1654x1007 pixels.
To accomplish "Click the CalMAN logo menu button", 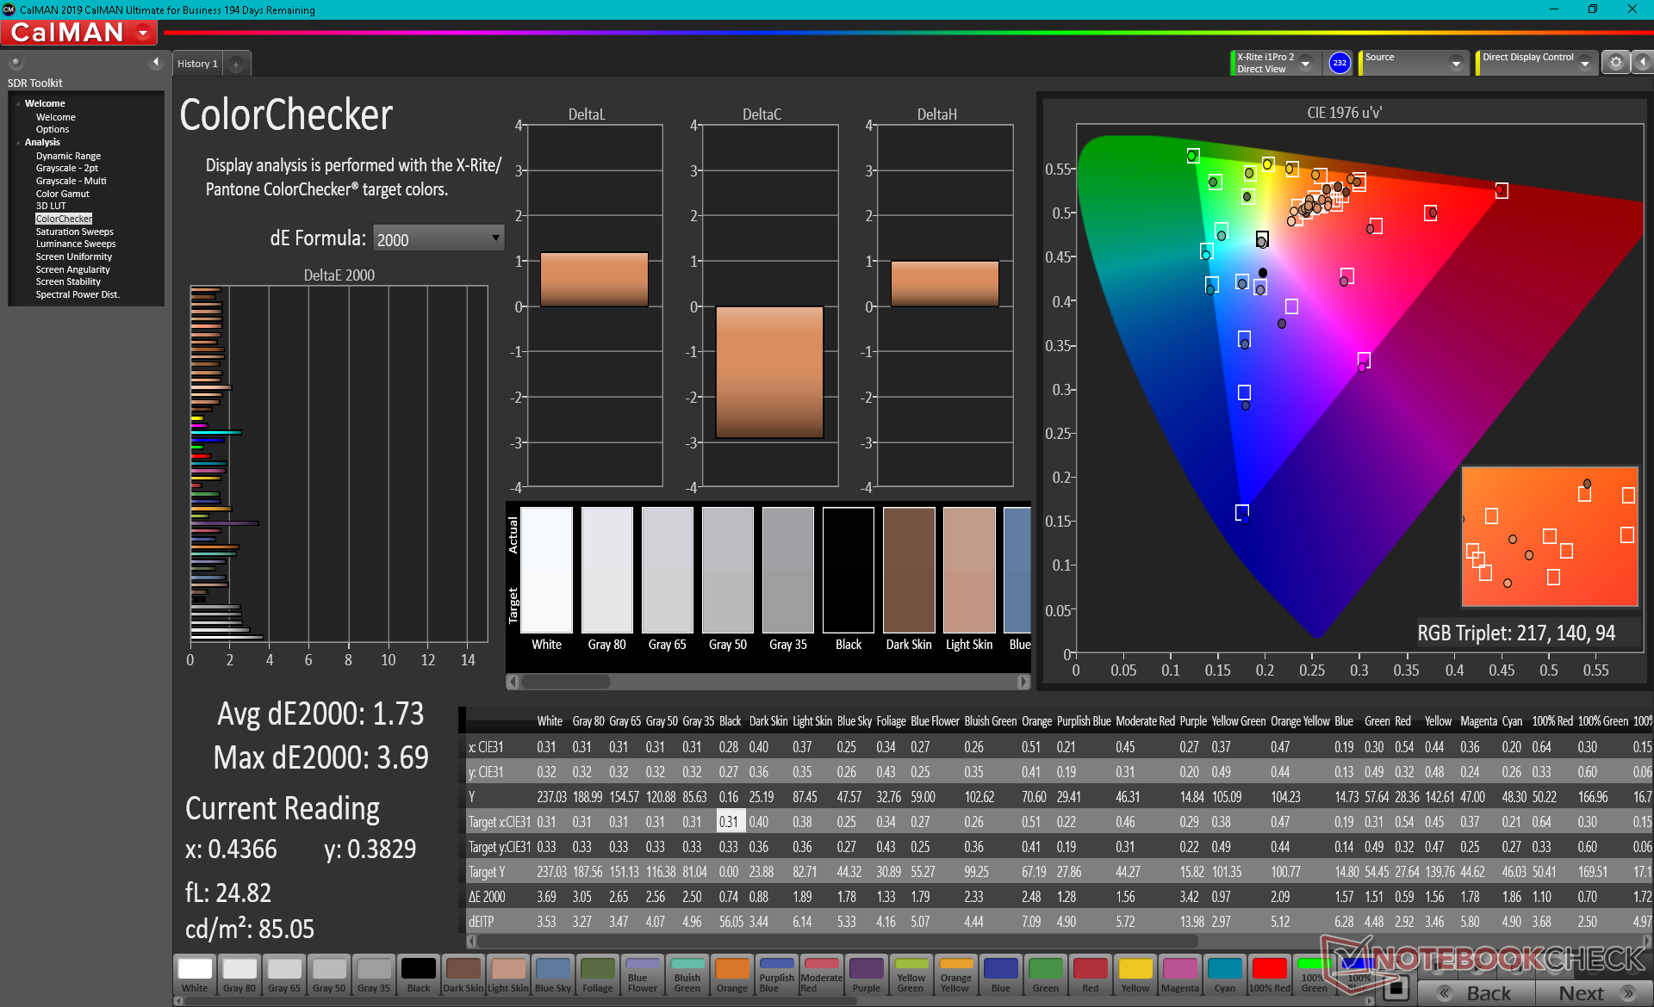I will pyautogui.click(x=79, y=33).
